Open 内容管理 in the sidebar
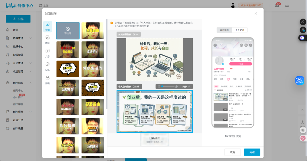This screenshot has height=161, width=307. click(x=18, y=38)
